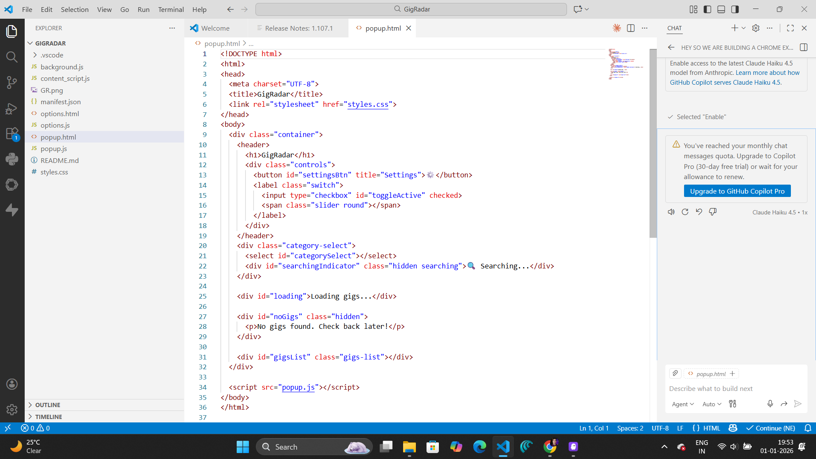The image size is (816, 459).
Task: Open the Run and Debug view
Action: pyautogui.click(x=12, y=108)
